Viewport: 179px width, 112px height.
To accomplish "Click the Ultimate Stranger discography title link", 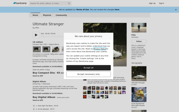I will [x=138, y=83].
